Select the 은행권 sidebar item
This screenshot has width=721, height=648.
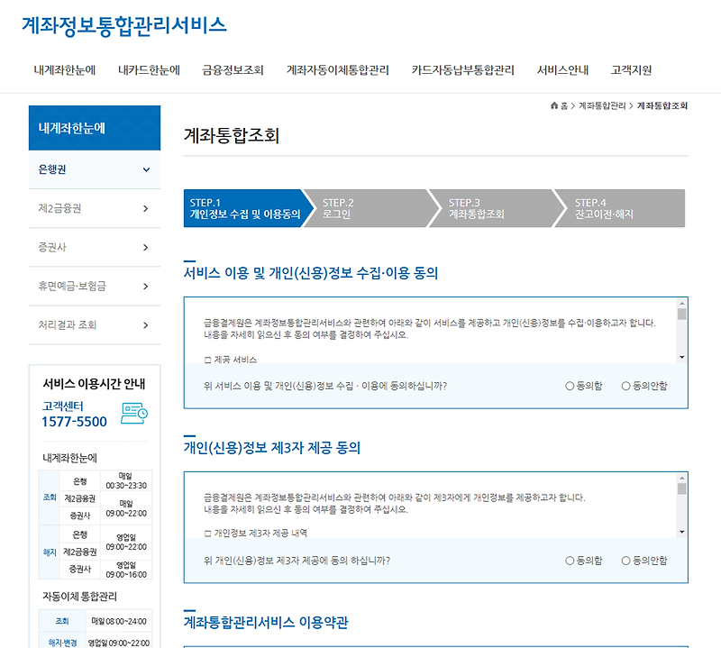(95, 169)
